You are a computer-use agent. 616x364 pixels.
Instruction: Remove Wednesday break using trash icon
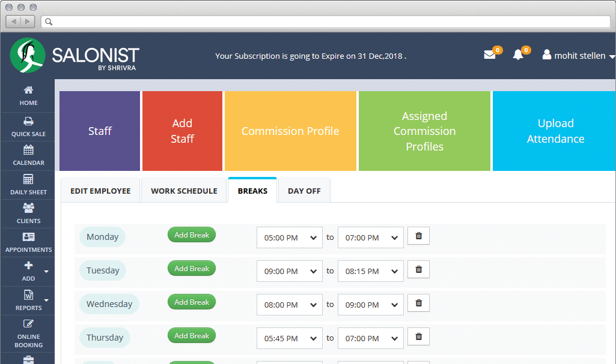click(x=418, y=303)
